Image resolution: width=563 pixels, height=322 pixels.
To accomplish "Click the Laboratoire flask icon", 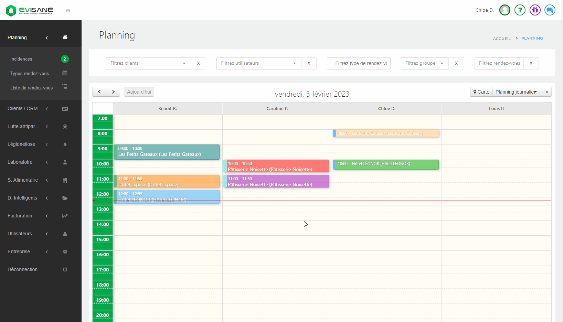I will click(65, 162).
